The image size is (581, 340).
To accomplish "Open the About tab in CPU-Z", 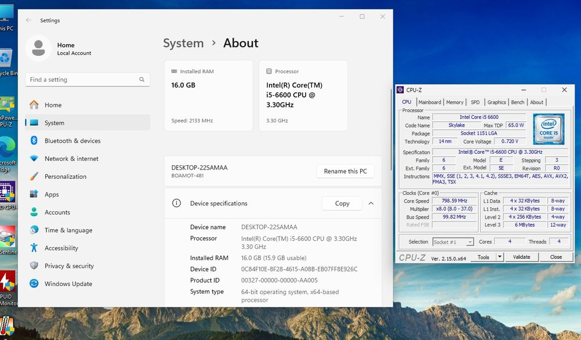I will 536,102.
